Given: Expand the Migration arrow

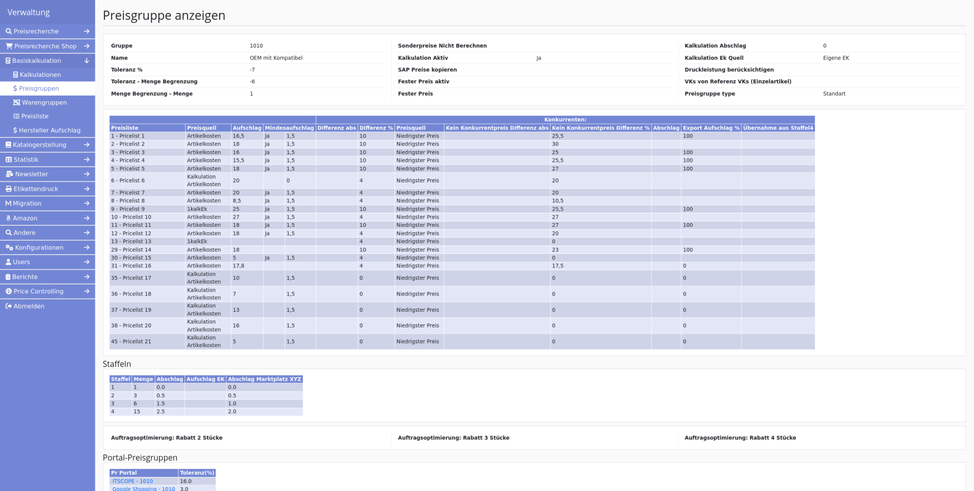Looking at the screenshot, I should (87, 204).
